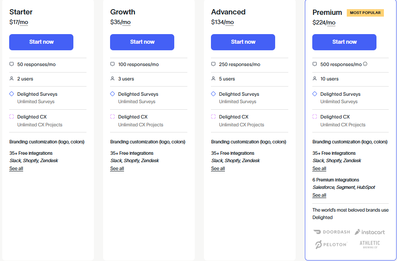Click the user icon next to "10 users" in Premium
Screen dimensions: 397x261
coord(314,79)
